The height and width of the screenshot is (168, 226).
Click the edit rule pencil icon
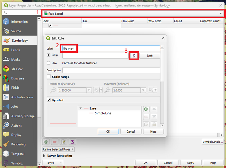click(x=63, y=142)
